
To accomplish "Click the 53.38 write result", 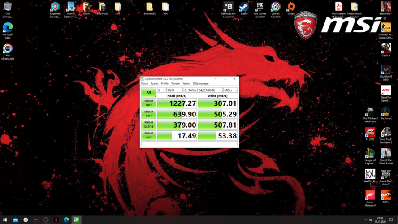I will click(x=217, y=135).
